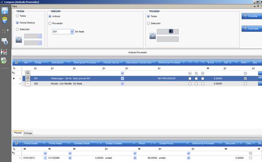This screenshot has width=262, height=162.
Task: Select the Proveedor radio in Selección group
Action: tap(50, 24)
